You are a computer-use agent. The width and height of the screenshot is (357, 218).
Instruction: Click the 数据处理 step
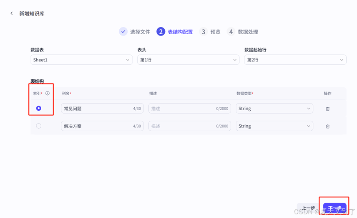pos(242,32)
